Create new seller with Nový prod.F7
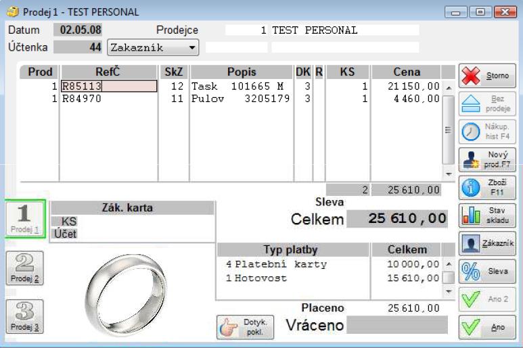This screenshot has width=523, height=348. [486, 159]
